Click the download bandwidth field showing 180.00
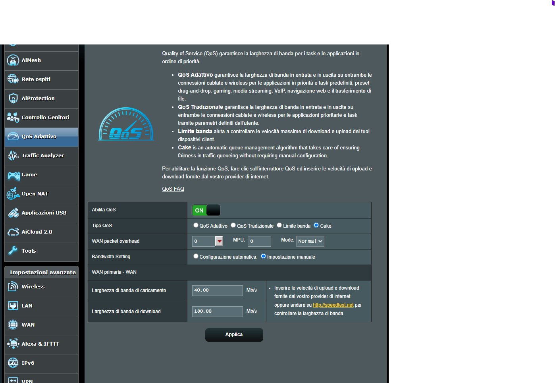The width and height of the screenshot is (555, 383). coord(218,311)
